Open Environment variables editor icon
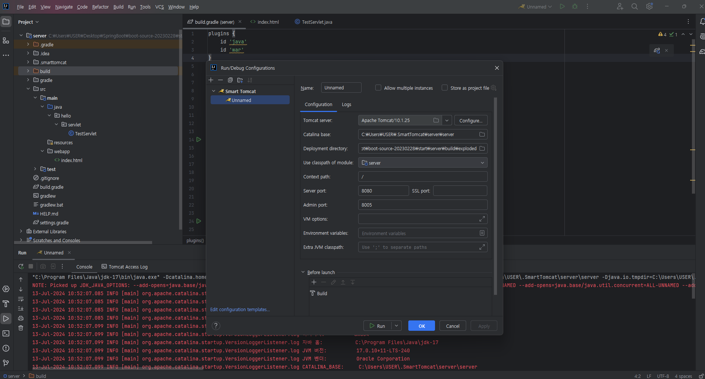705x379 pixels. (x=482, y=233)
